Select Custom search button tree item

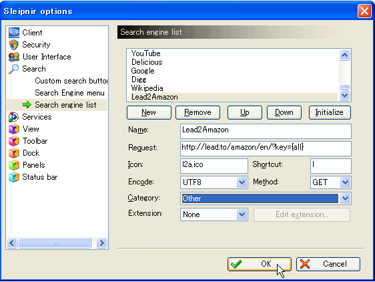click(71, 81)
